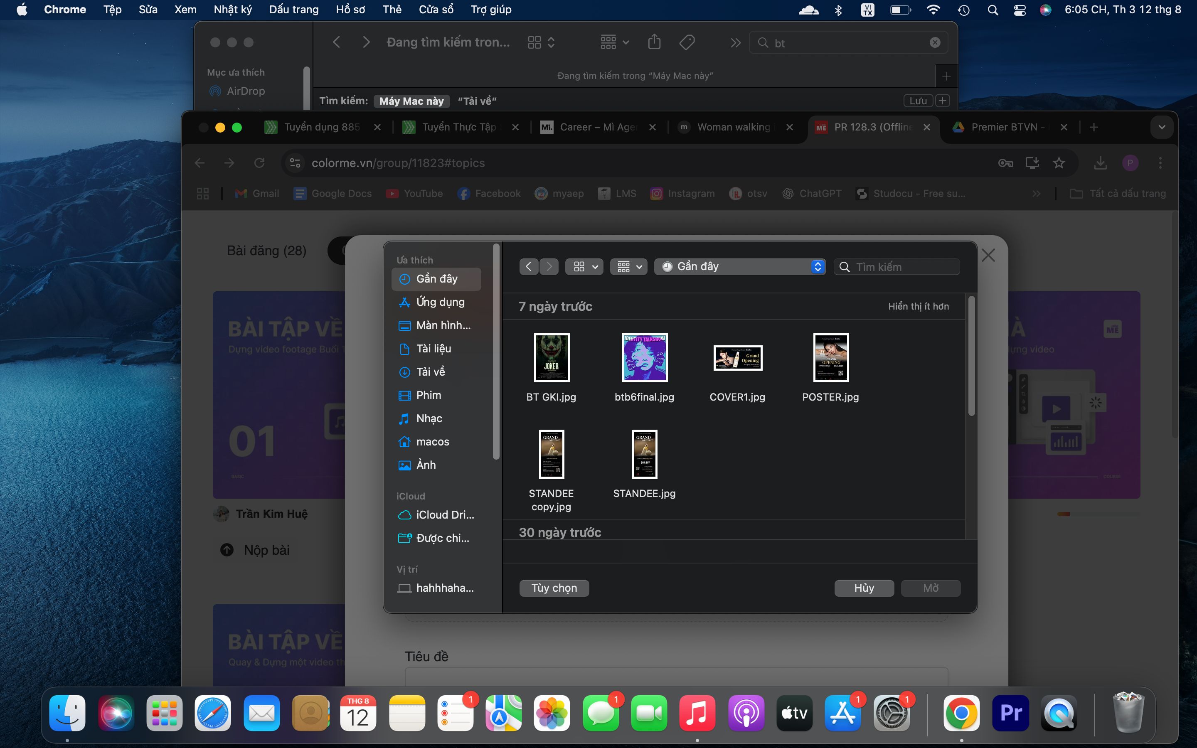The height and width of the screenshot is (748, 1197).
Task: Open grouping options dropdown in dialog
Action: [x=629, y=267]
